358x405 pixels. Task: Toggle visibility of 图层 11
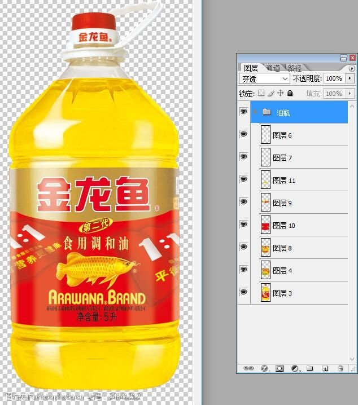pos(243,179)
